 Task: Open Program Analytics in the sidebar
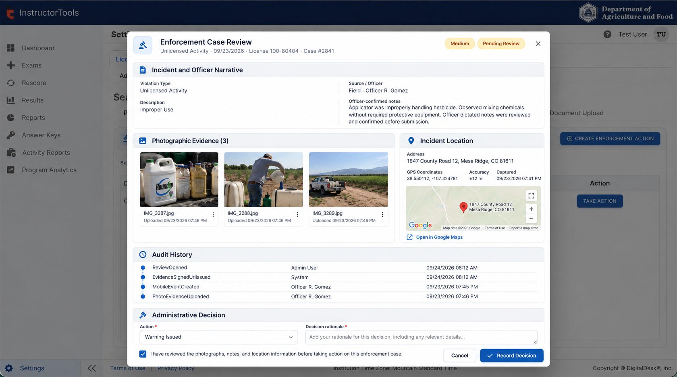coord(49,170)
